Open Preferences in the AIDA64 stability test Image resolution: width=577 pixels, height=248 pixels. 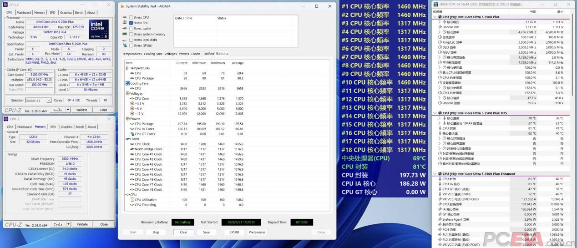click(x=257, y=232)
